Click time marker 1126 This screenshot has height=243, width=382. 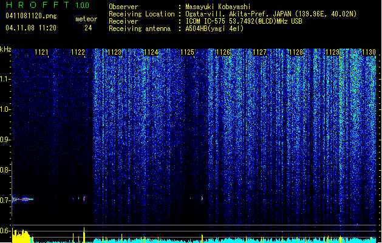(223, 52)
